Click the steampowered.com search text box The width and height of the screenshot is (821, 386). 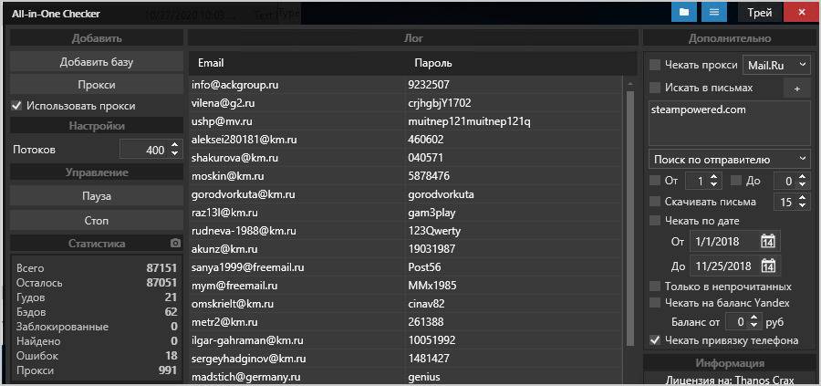730,123
